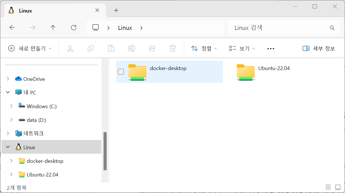Select OneDrive label in navigation pane

(x=34, y=79)
